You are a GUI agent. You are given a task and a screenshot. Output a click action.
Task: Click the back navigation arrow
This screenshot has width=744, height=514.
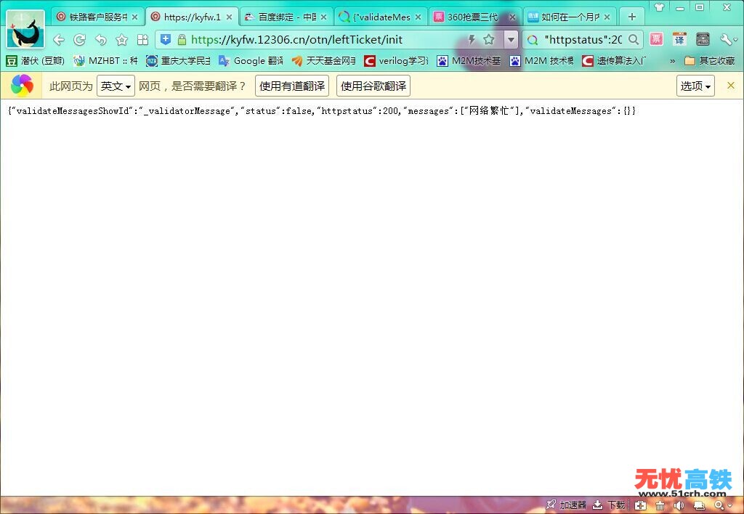tap(58, 39)
